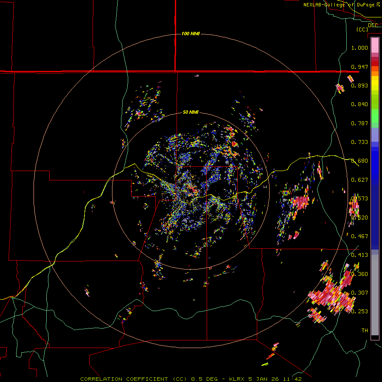Click the 50 NMI range ring label
This screenshot has height=382, width=382.
point(191,112)
